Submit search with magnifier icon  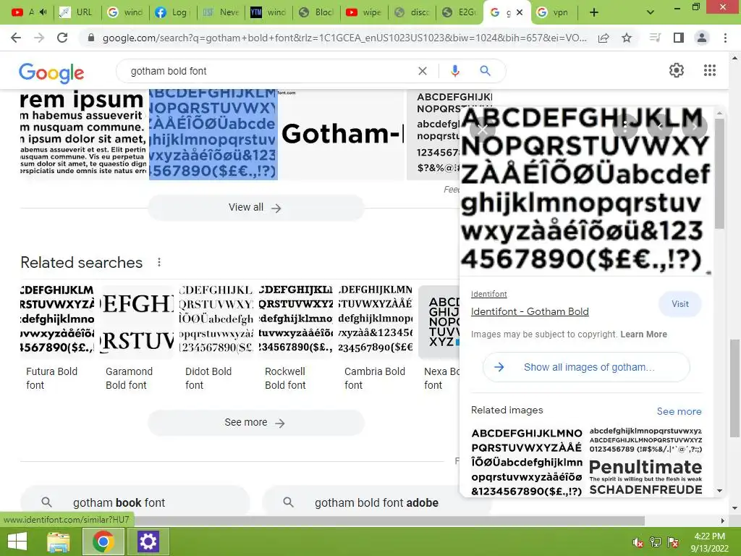coord(485,71)
